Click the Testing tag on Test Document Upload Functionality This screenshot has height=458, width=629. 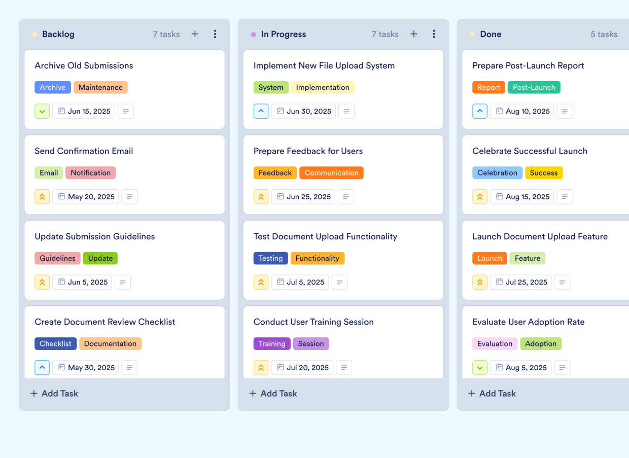pos(270,258)
